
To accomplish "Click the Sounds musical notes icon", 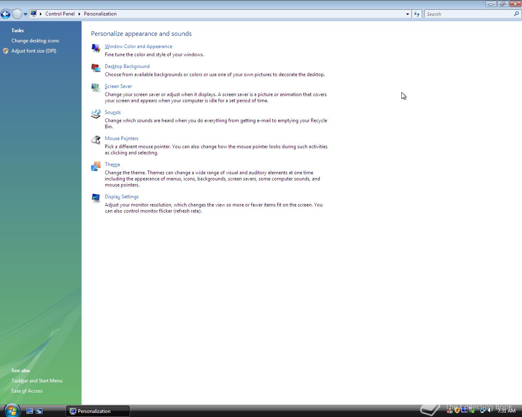I will pos(96,114).
